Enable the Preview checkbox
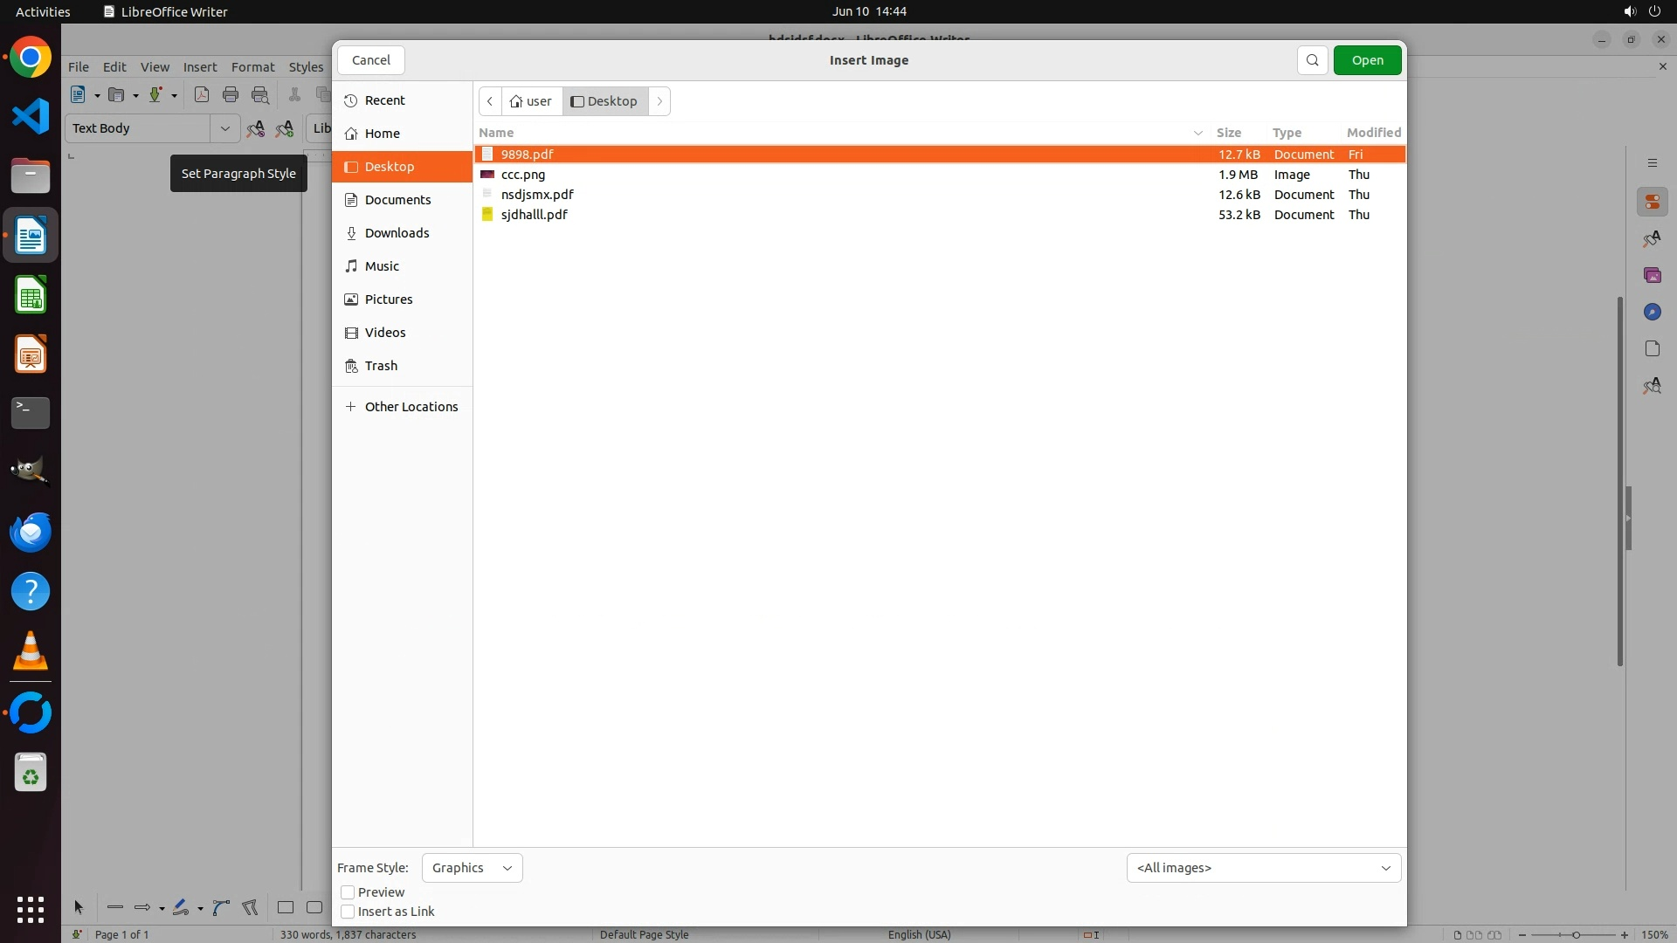The height and width of the screenshot is (943, 1677). coord(348,892)
